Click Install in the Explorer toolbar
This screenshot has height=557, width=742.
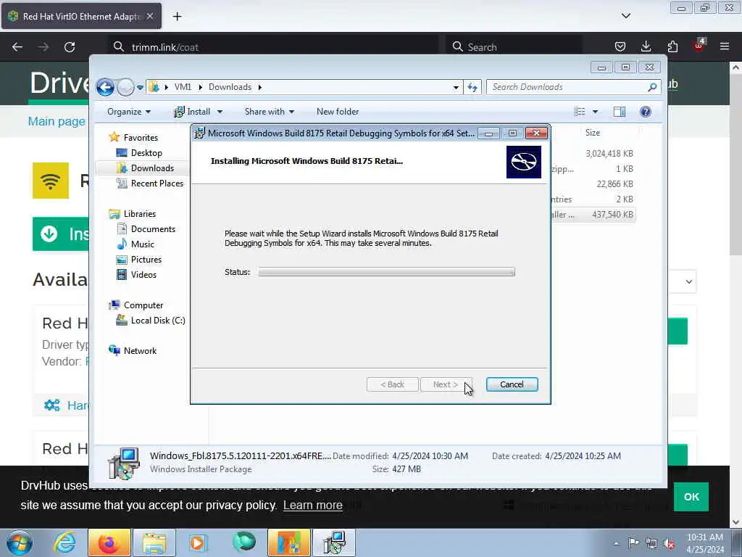[192, 112]
